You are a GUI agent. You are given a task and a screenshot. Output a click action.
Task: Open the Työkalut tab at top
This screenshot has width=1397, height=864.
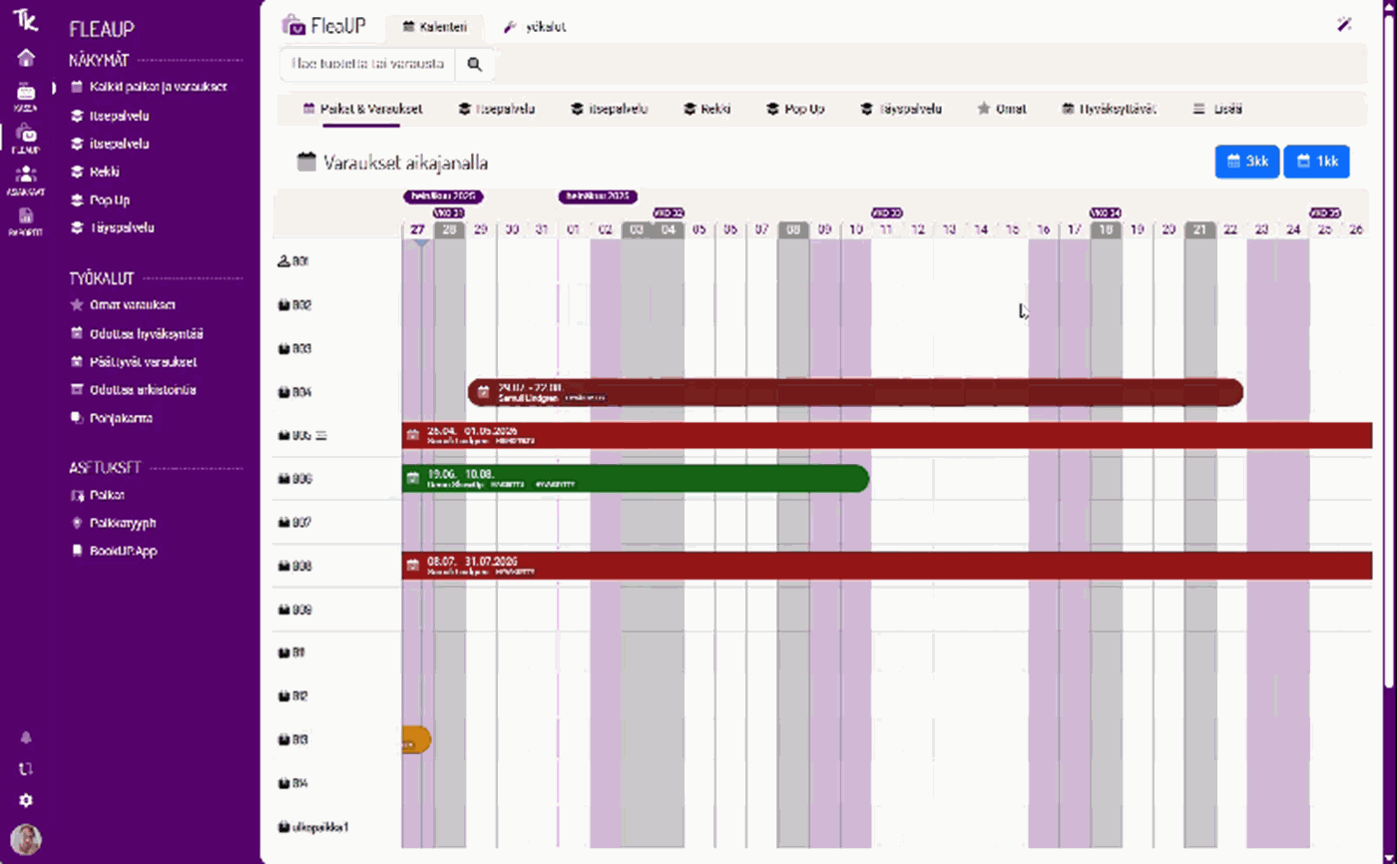click(536, 27)
